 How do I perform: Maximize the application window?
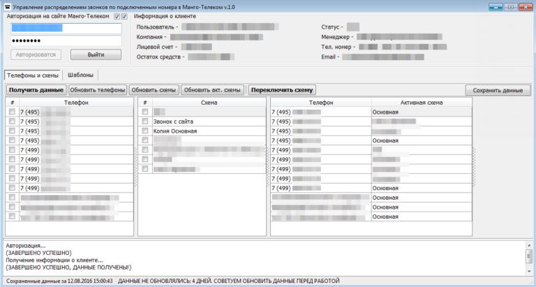[510, 6]
